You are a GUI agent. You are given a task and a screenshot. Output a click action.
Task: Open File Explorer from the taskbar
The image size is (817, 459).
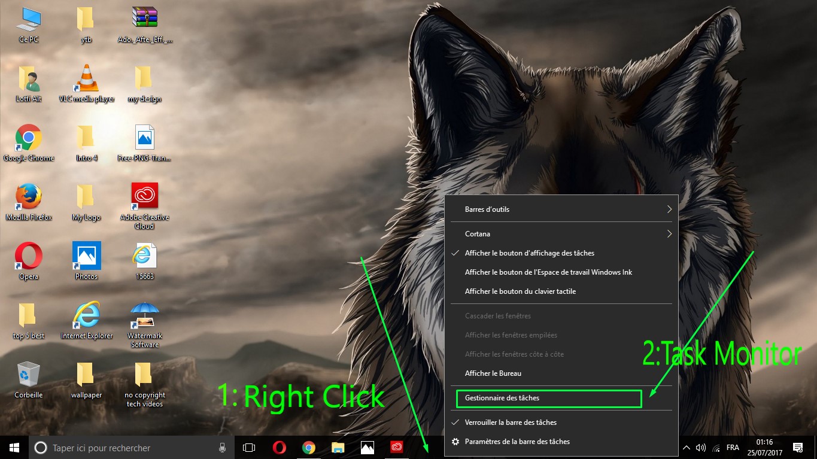[338, 447]
